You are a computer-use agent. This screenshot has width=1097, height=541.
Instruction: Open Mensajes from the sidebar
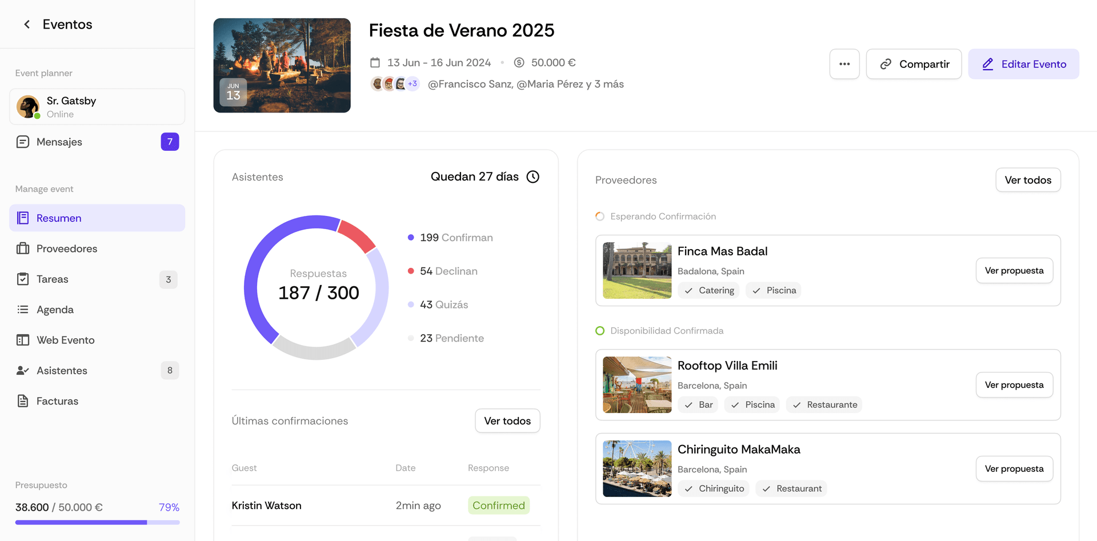tap(97, 142)
